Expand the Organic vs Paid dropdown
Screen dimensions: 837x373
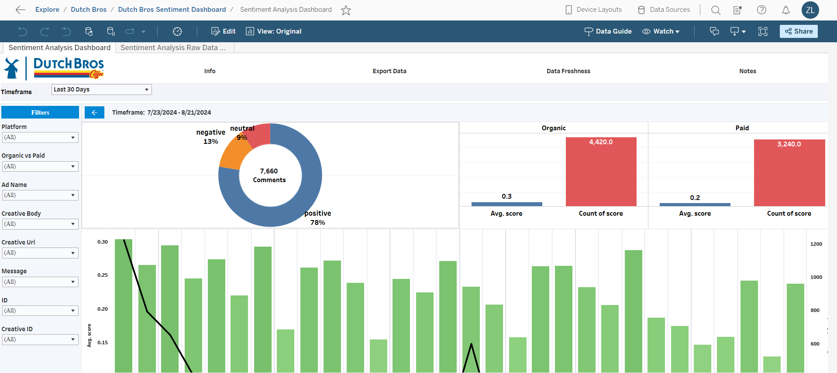pos(40,166)
